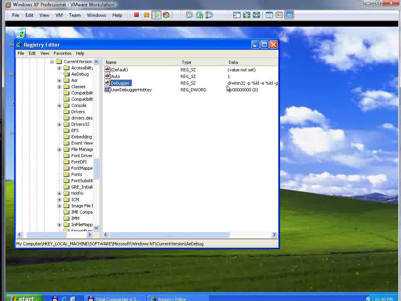Viewport: 401px width, 301px height.
Task: Expand the IniFileMapping key
Action: tap(60, 225)
